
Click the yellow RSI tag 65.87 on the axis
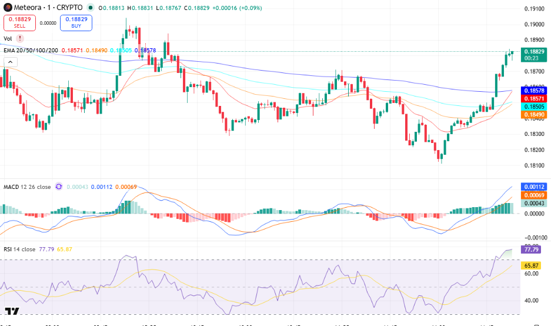[x=531, y=265]
